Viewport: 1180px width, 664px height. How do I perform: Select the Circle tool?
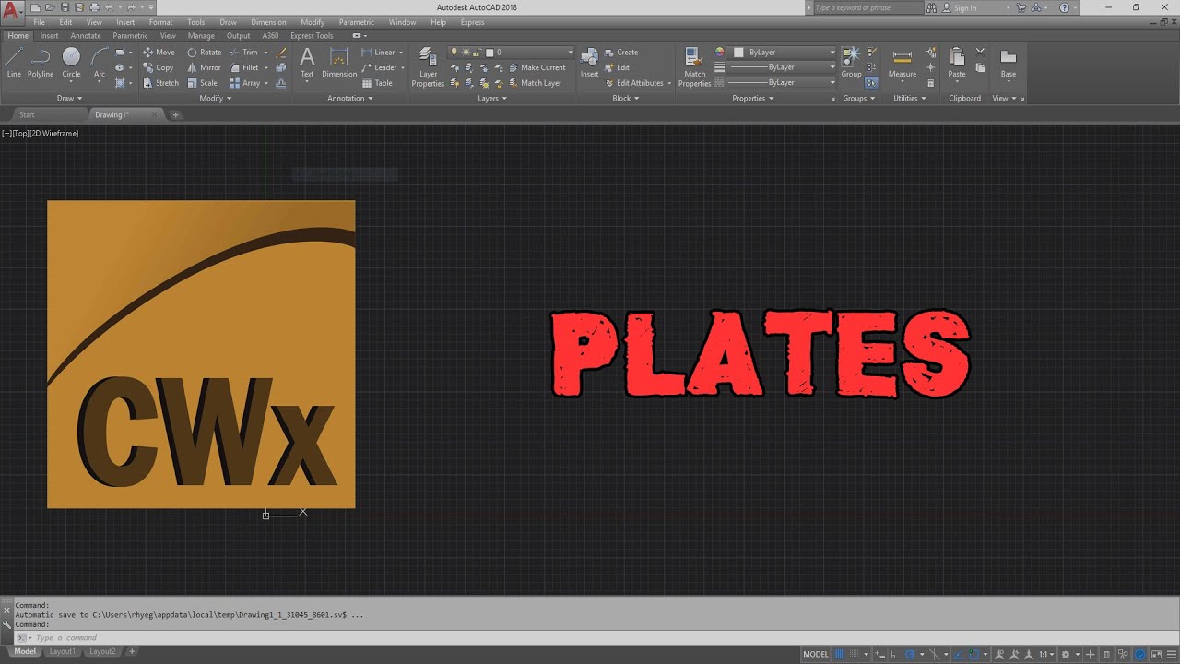pyautogui.click(x=71, y=63)
